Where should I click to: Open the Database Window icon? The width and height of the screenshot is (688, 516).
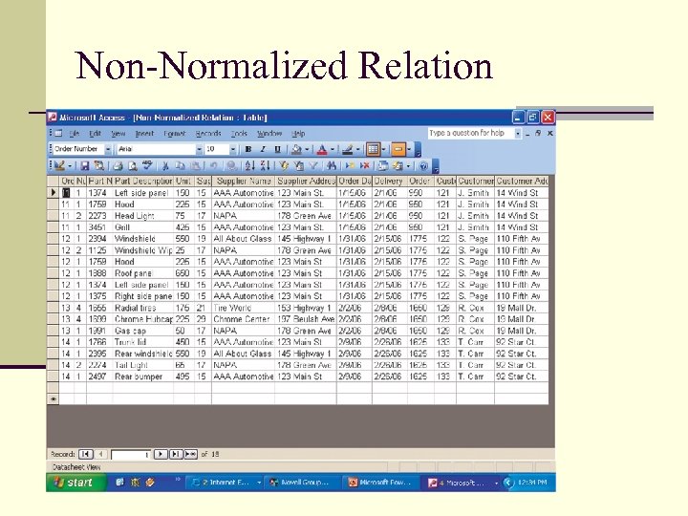click(383, 166)
